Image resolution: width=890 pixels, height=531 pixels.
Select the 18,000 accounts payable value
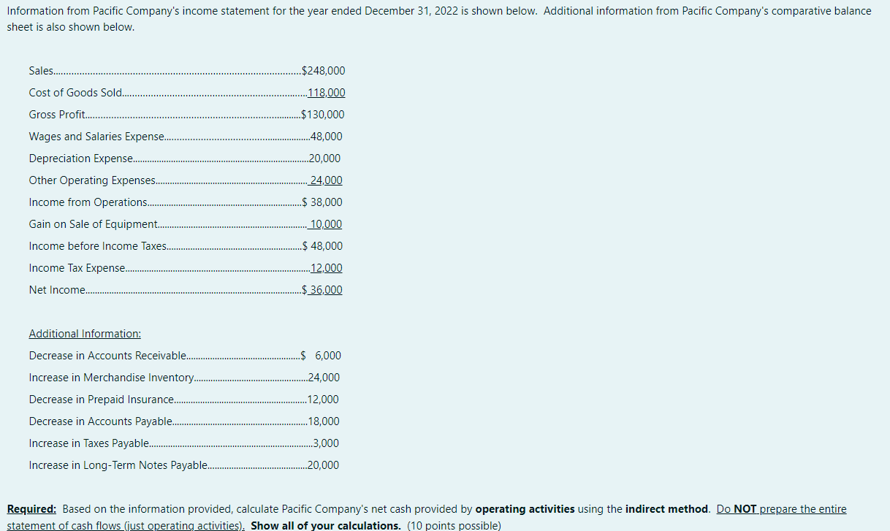tap(324, 421)
